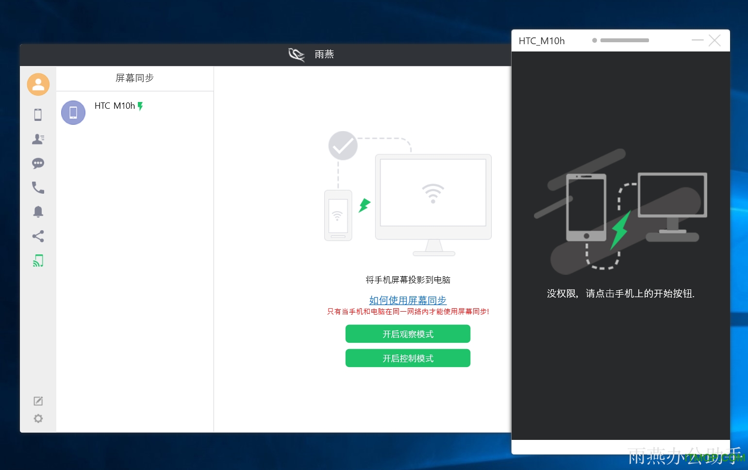Open the settings gear
The height and width of the screenshot is (470, 748).
[38, 418]
